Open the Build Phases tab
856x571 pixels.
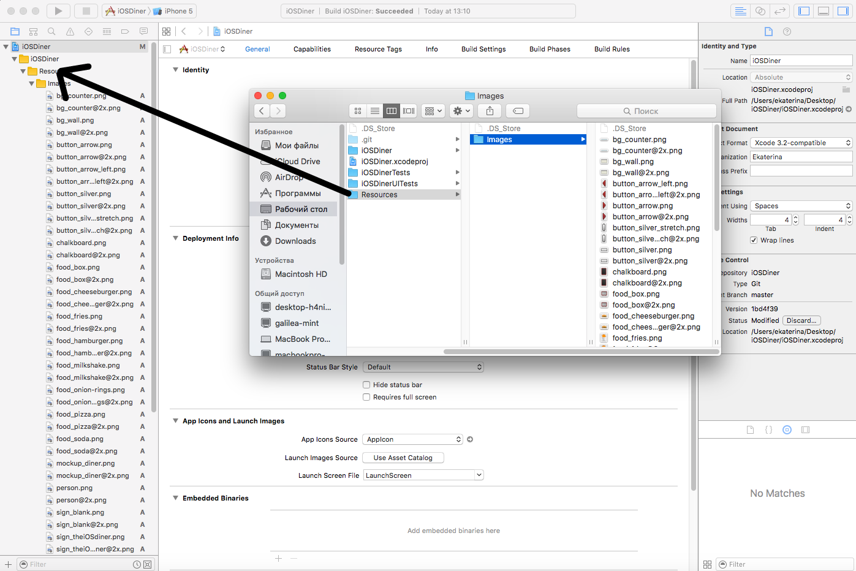click(x=550, y=49)
